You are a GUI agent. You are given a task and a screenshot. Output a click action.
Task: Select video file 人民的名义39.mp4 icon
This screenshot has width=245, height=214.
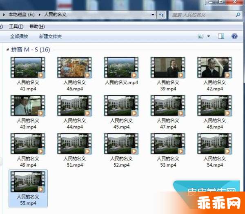pyautogui.click(x=168, y=67)
